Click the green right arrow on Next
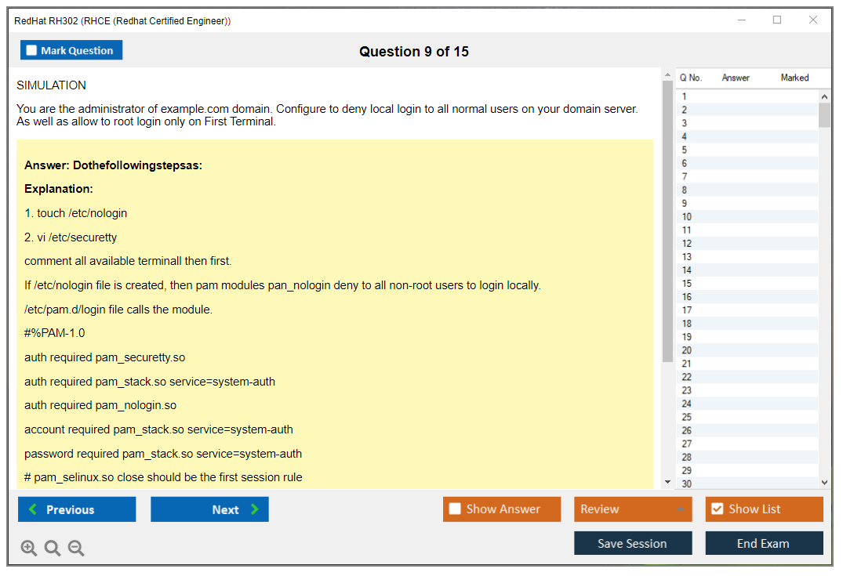The width and height of the screenshot is (843, 576). (255, 509)
